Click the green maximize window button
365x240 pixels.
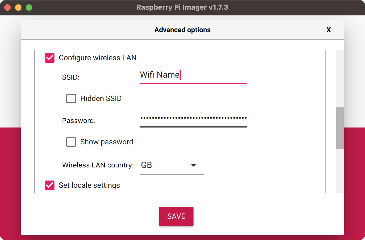point(29,7)
